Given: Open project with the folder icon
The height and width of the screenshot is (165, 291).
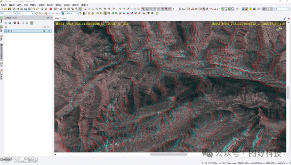Looking at the screenshot, I should pyautogui.click(x=6, y=9).
